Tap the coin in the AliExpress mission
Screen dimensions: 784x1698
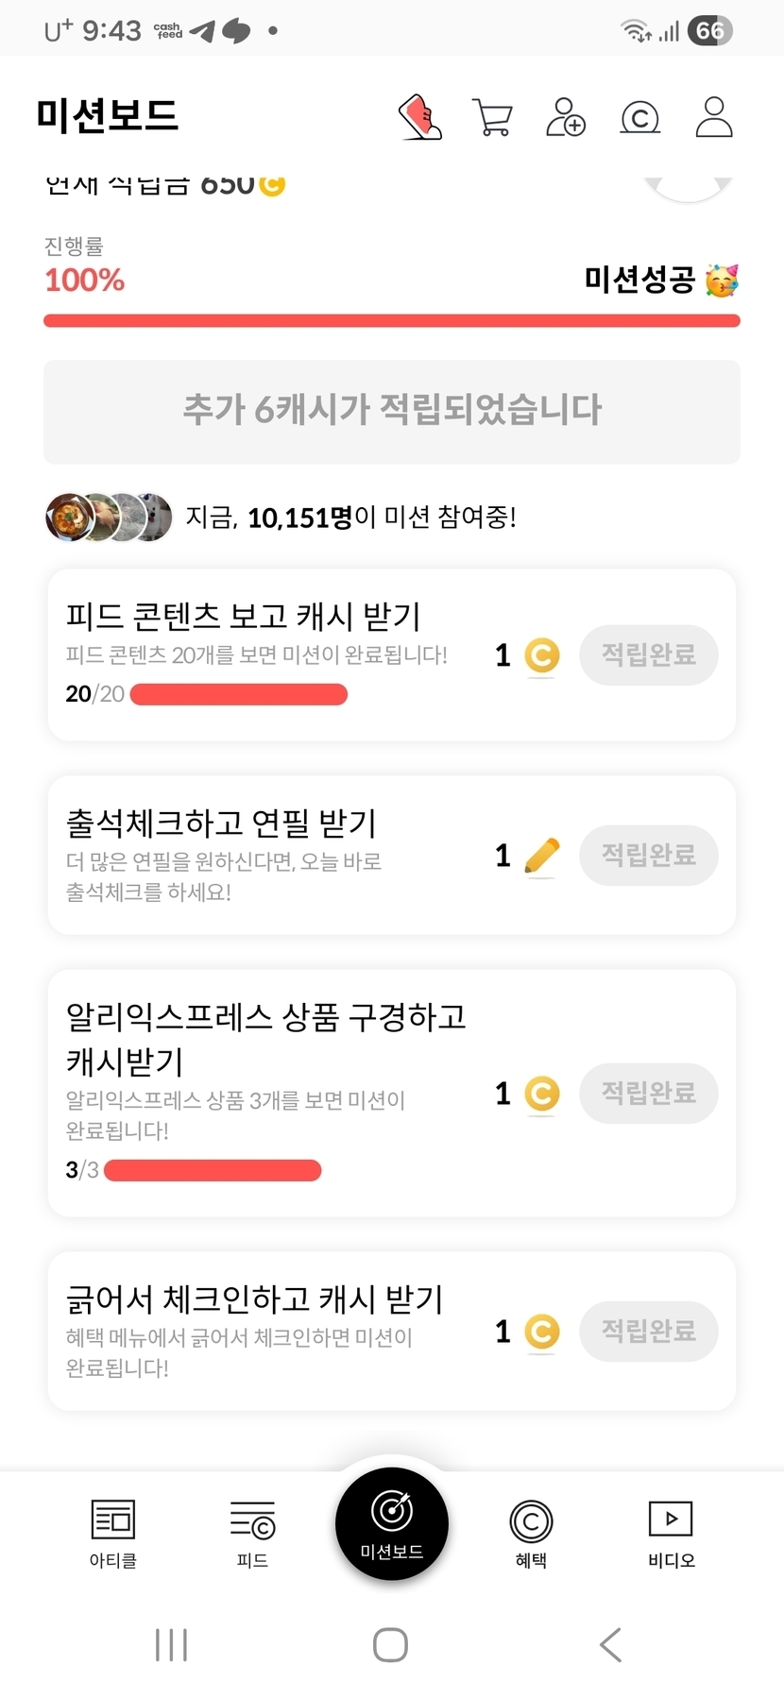pos(541,1094)
